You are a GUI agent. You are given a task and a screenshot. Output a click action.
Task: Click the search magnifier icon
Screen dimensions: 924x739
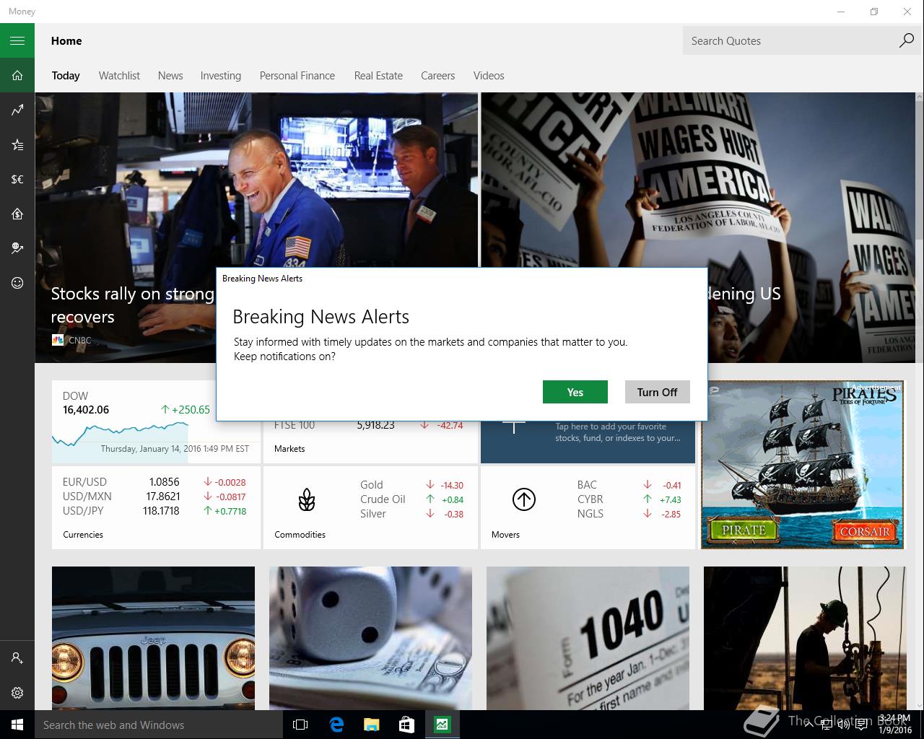(906, 40)
